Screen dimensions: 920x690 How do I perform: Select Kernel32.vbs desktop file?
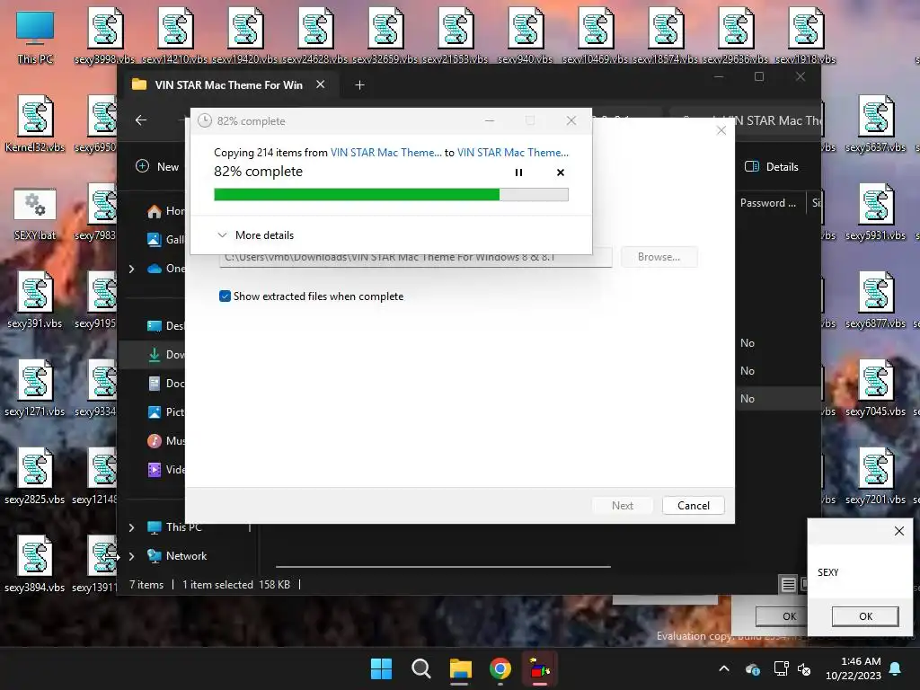(35, 124)
